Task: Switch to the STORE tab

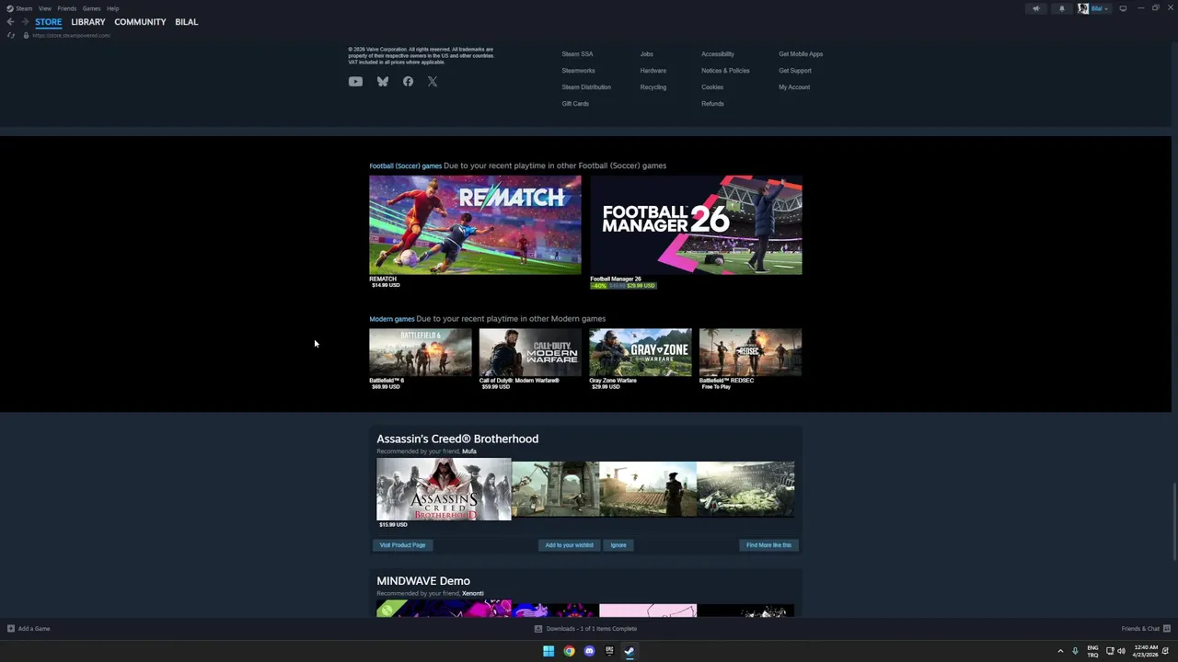Action: pos(49,22)
